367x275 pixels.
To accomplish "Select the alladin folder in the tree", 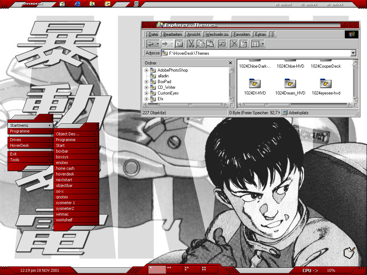I will [163, 76].
